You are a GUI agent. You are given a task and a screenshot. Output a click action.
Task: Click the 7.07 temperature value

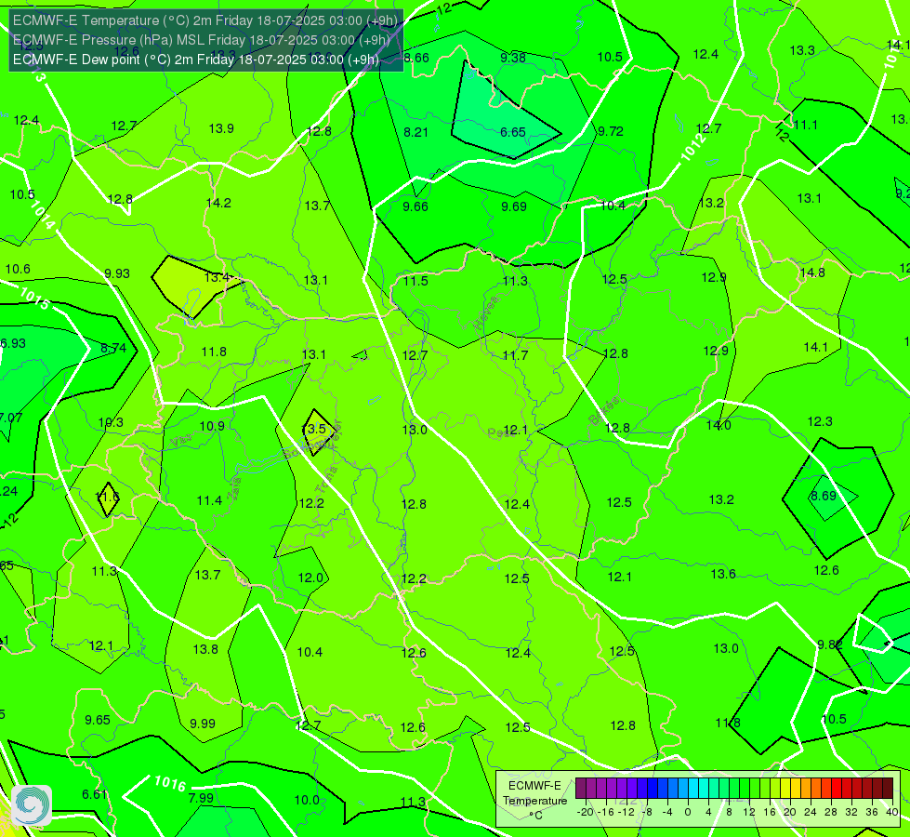point(10,418)
